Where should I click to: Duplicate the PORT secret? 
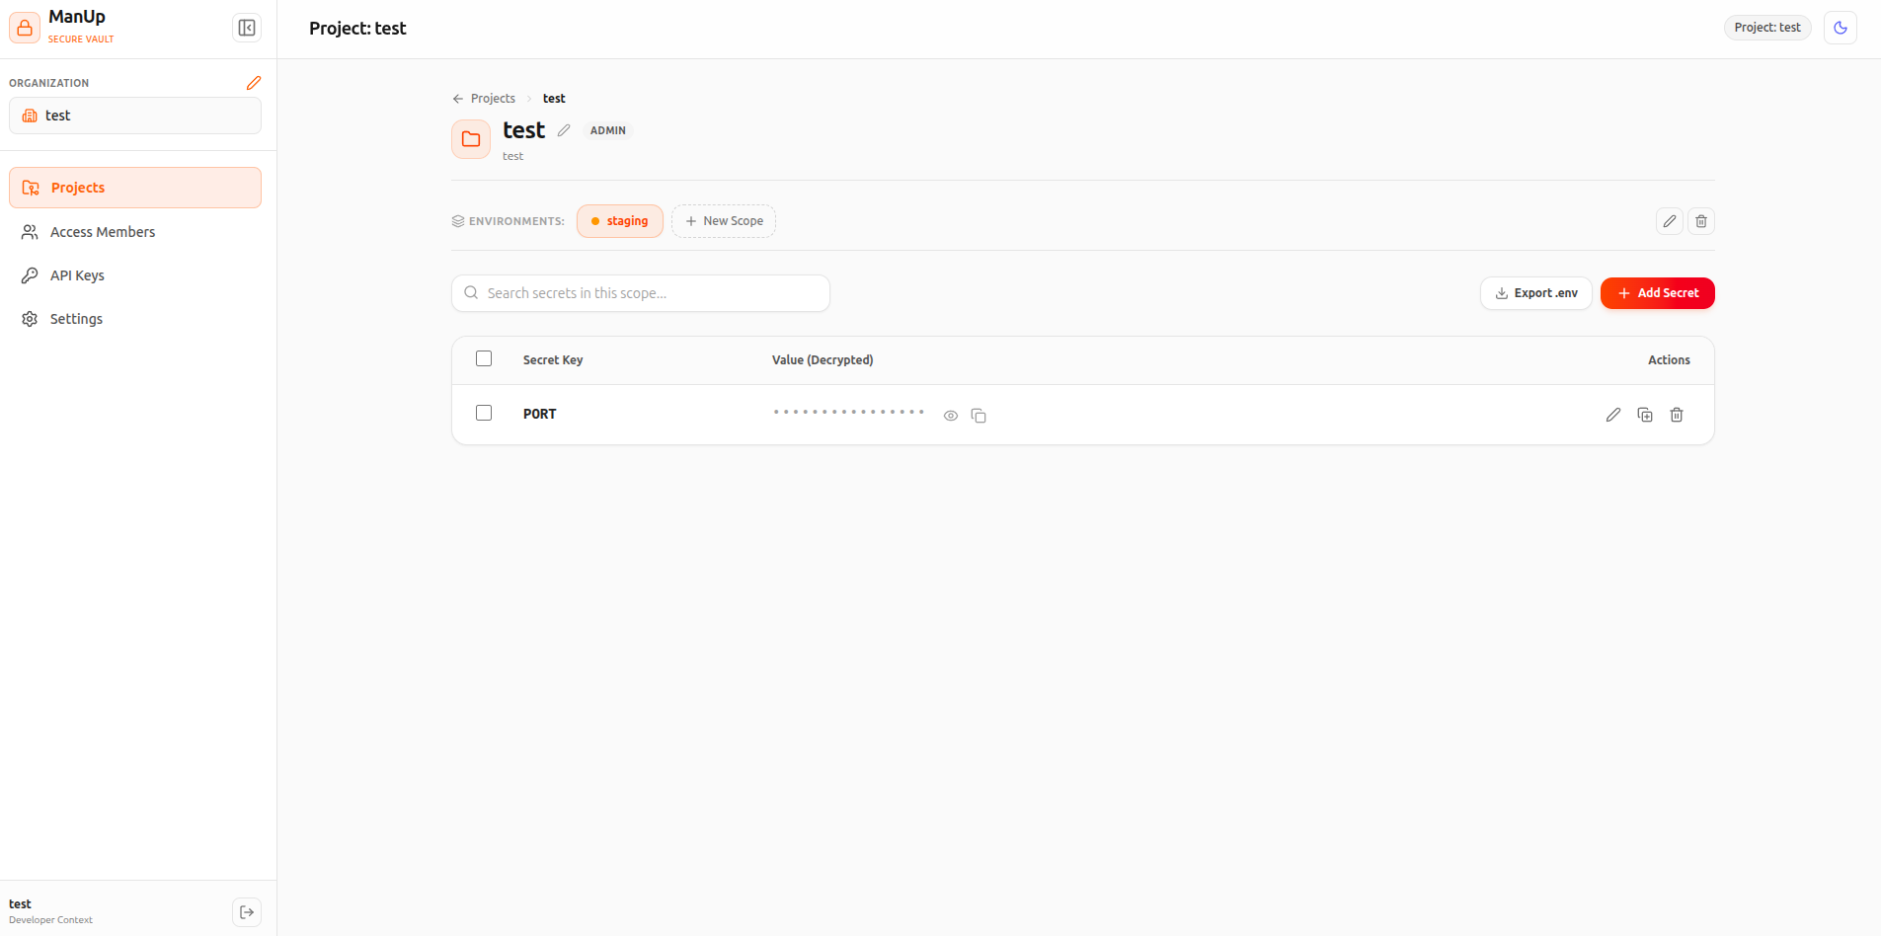pos(1645,415)
